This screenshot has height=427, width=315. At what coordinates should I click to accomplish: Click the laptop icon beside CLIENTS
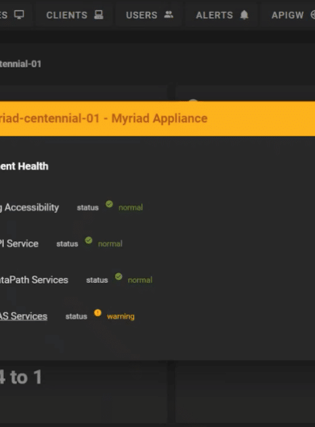(x=98, y=14)
